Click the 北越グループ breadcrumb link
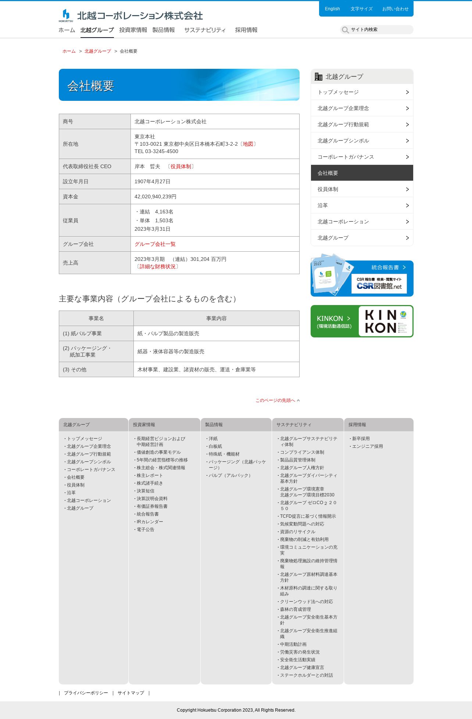This screenshot has height=719, width=472. click(97, 51)
